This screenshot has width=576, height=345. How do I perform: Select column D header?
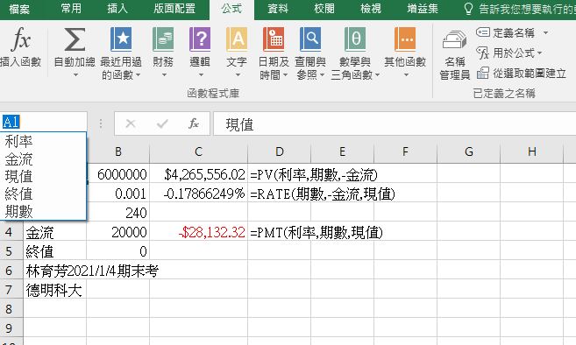pos(279,152)
